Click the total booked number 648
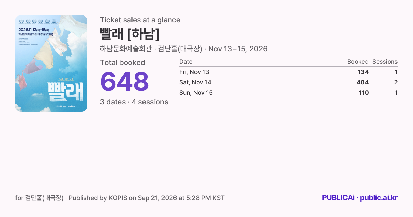413x217 pixels. click(124, 82)
